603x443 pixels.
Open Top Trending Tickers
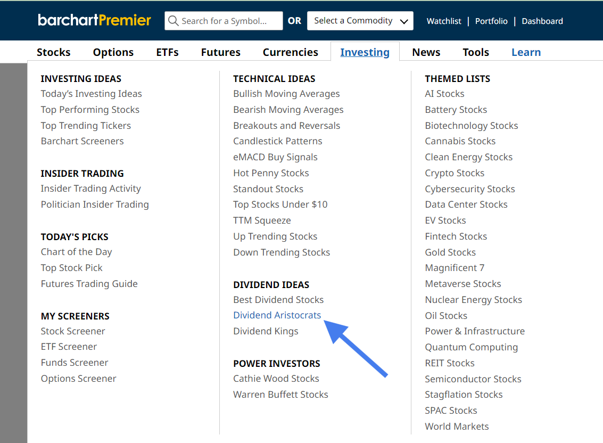pyautogui.click(x=86, y=126)
